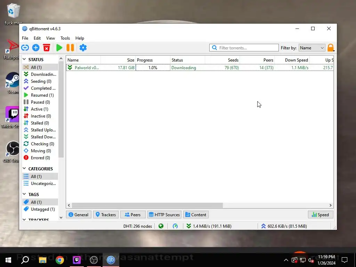Collapse the TAGS section
The image size is (356, 267).
(24, 194)
